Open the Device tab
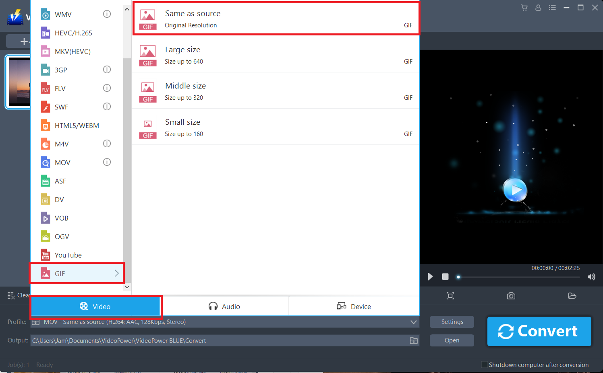The image size is (603, 373). [354, 306]
